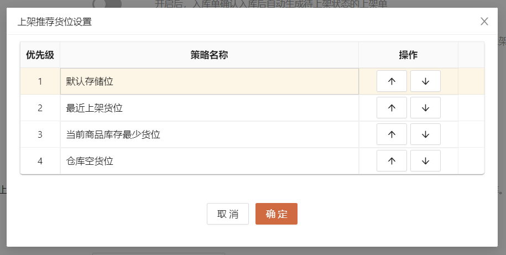Click priority number 4 cell
The width and height of the screenshot is (506, 255).
[x=40, y=161]
